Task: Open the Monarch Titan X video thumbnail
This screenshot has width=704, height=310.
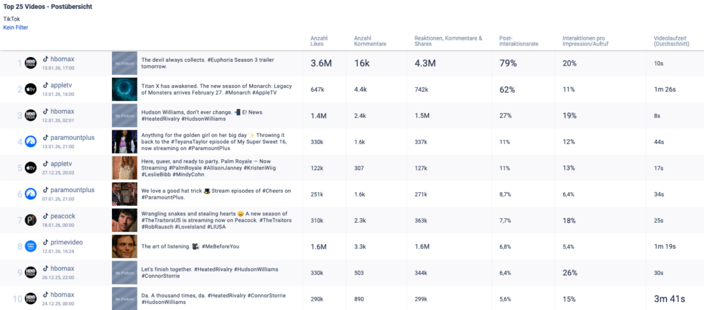Action: click(x=125, y=89)
